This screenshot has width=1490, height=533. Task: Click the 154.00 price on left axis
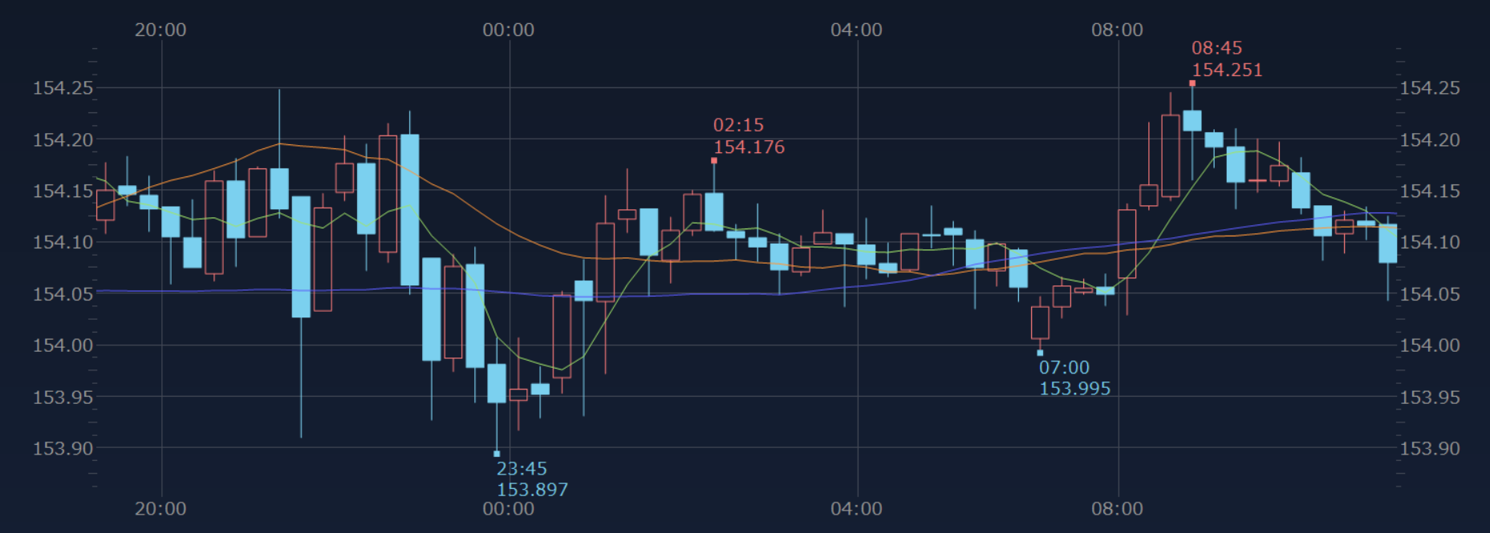pos(63,345)
